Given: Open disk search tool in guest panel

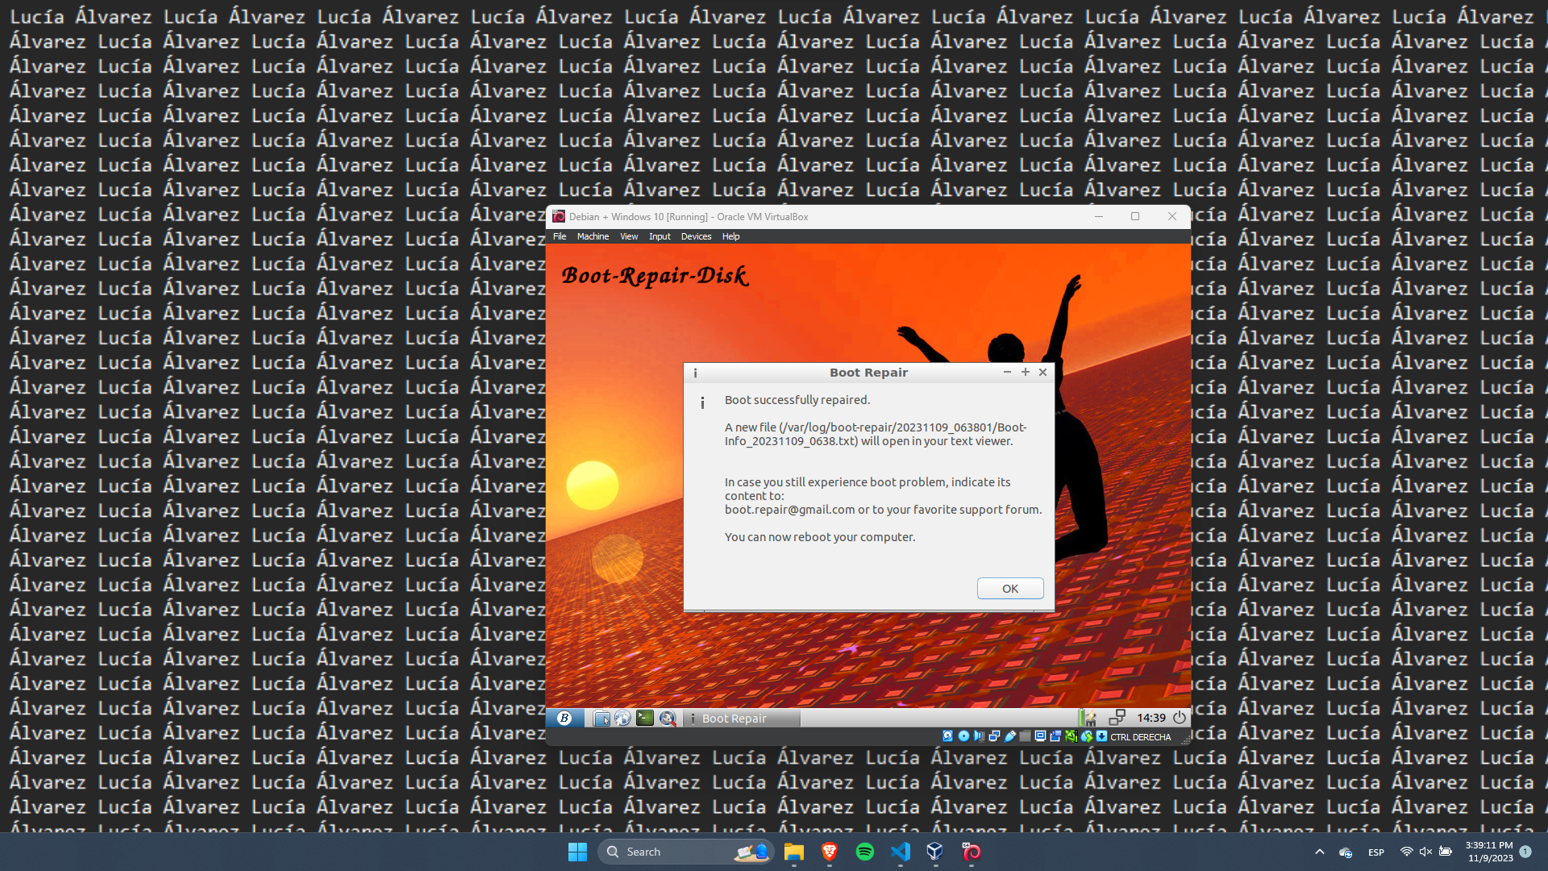Looking at the screenshot, I should click(x=668, y=718).
